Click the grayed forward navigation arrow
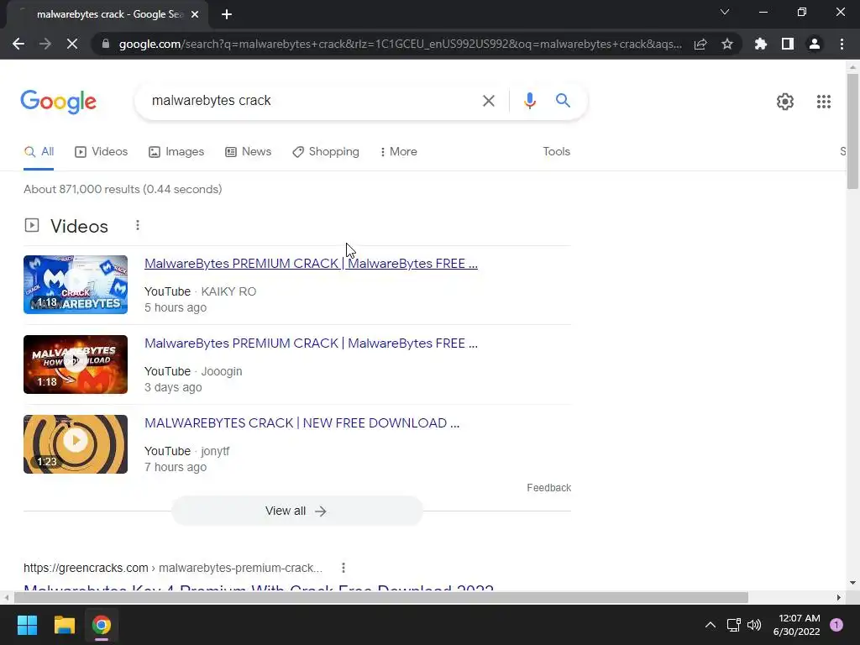 (45, 44)
